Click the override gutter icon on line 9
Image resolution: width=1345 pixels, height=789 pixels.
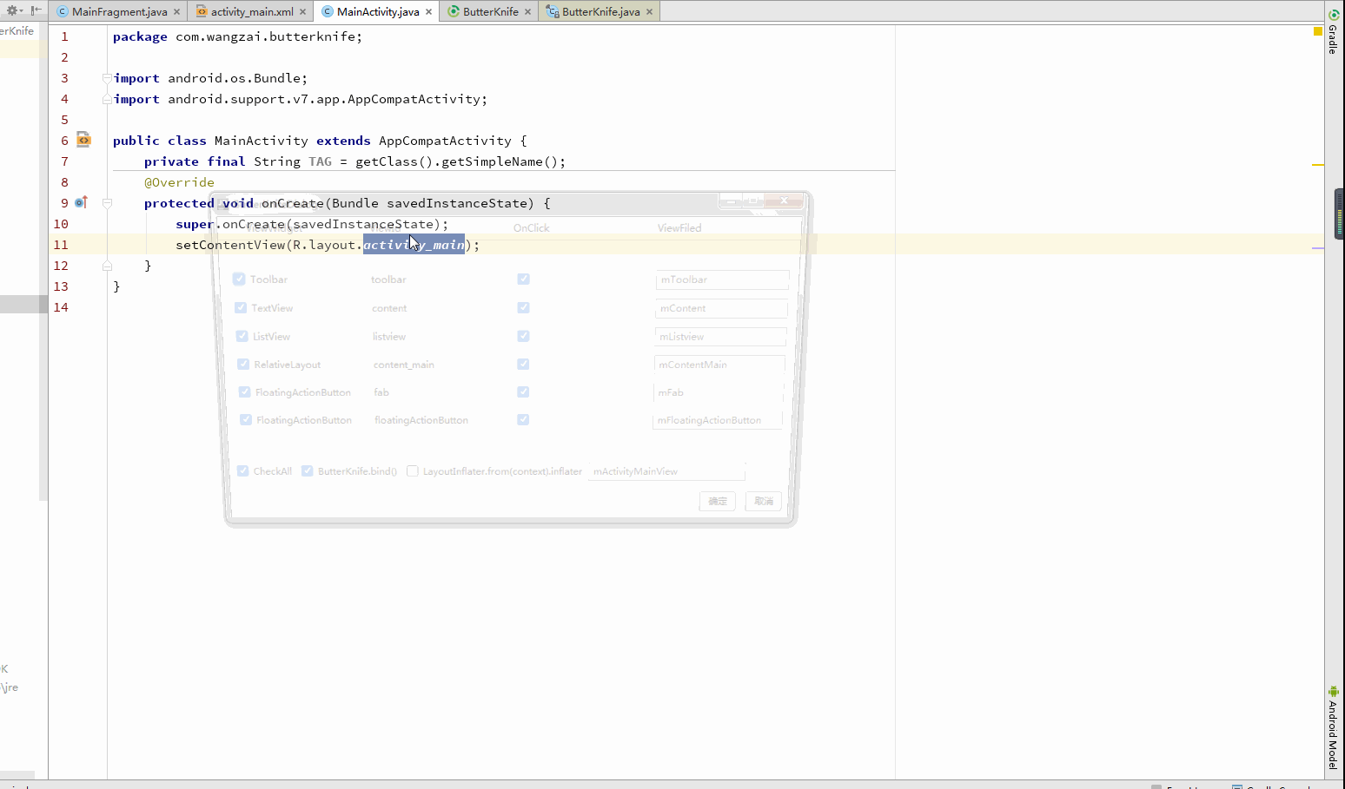point(81,202)
